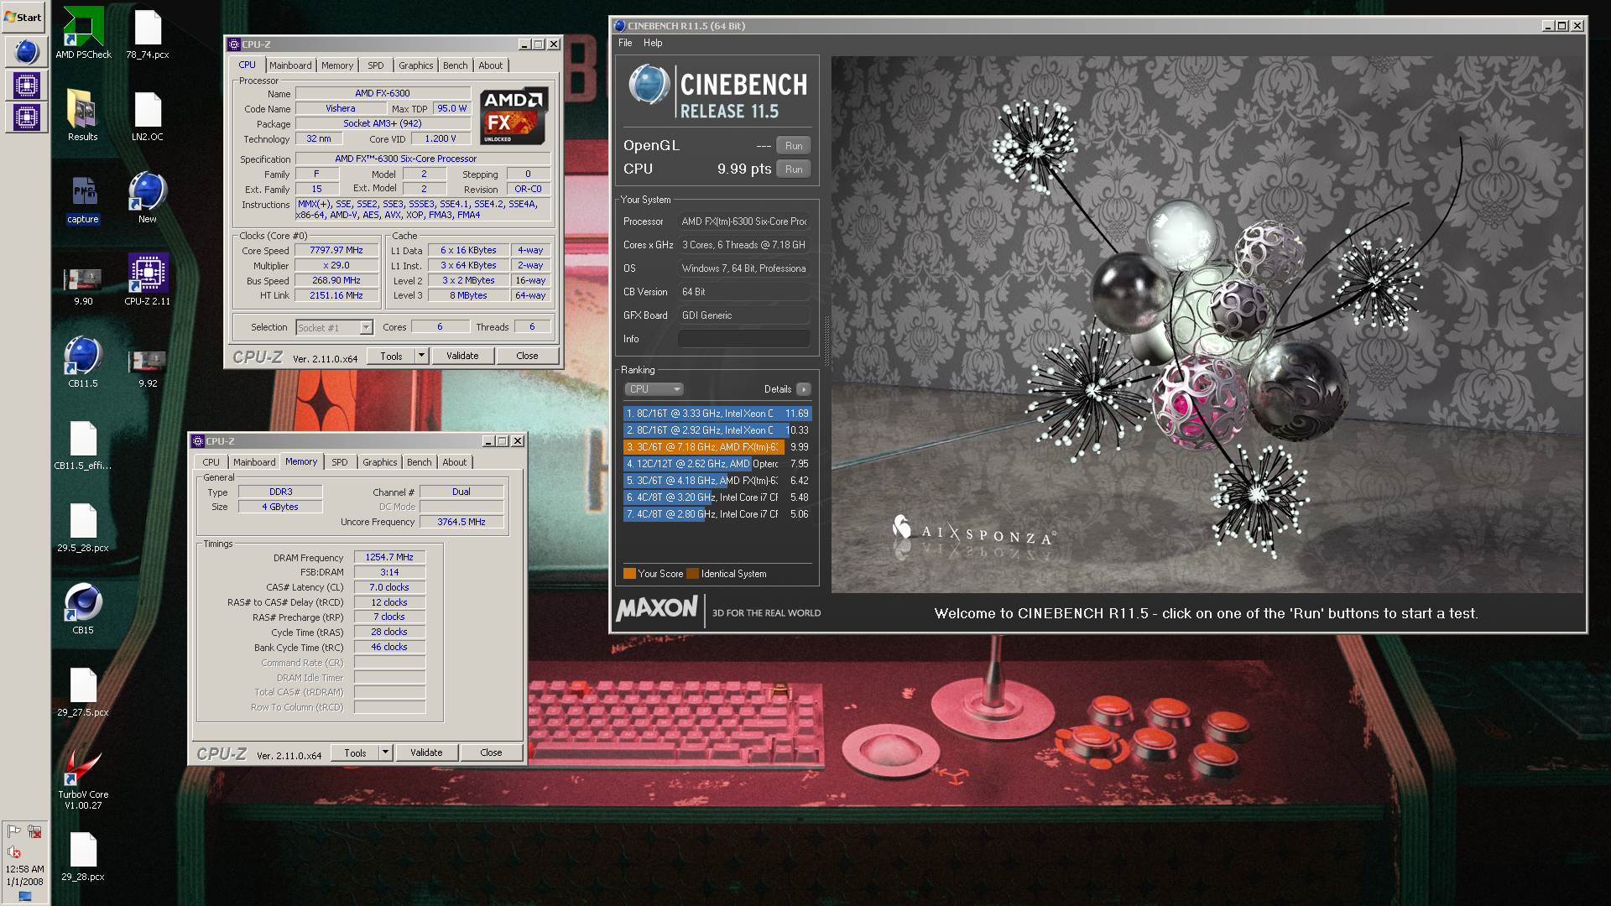The width and height of the screenshot is (1611, 906).
Task: Click Close button in Memory CPU-Z window
Action: tap(491, 752)
